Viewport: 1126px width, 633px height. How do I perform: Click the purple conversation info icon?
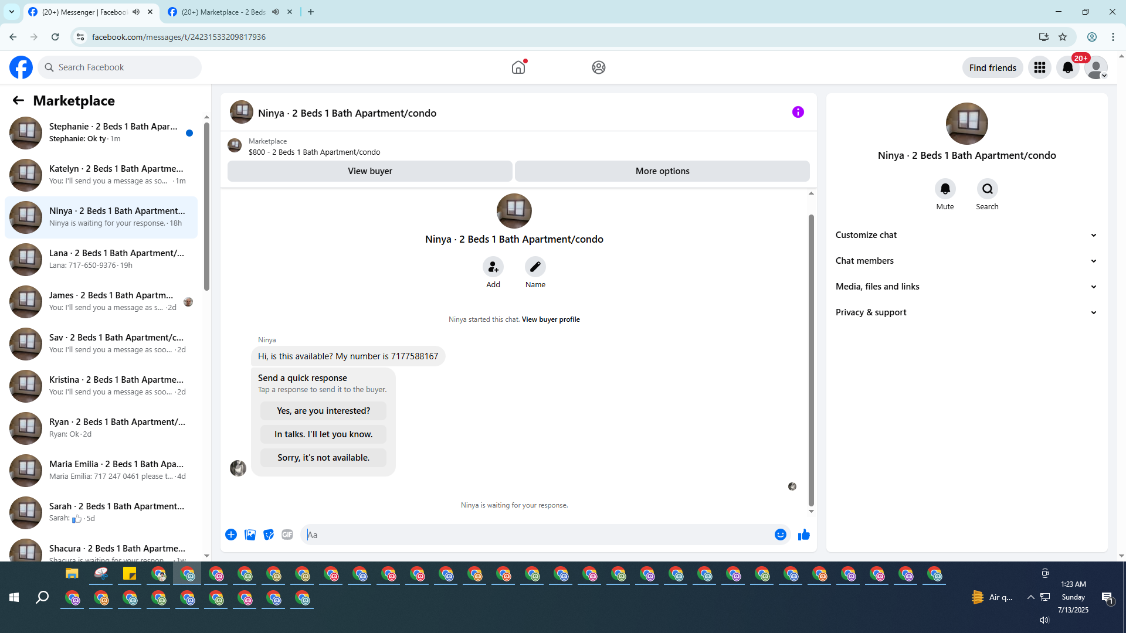798,112
